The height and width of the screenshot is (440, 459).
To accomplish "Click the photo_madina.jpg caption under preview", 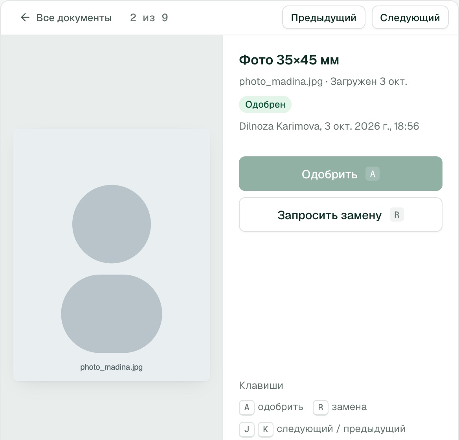I will 112,367.
